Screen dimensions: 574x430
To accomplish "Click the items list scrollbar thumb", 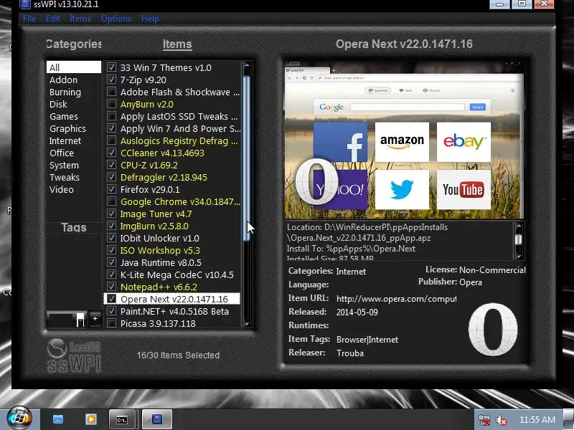I will tap(246, 157).
